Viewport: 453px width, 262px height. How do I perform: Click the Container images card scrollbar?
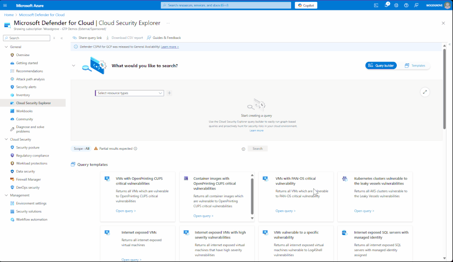[252, 196]
